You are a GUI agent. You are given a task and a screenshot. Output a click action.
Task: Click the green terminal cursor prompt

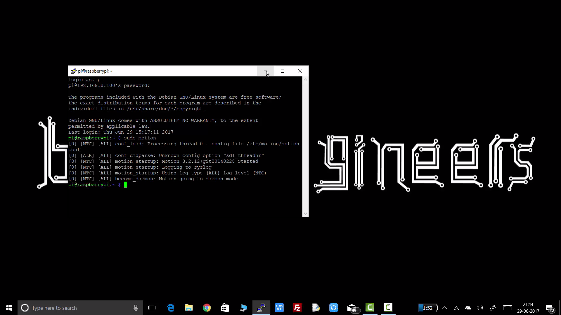tap(125, 185)
